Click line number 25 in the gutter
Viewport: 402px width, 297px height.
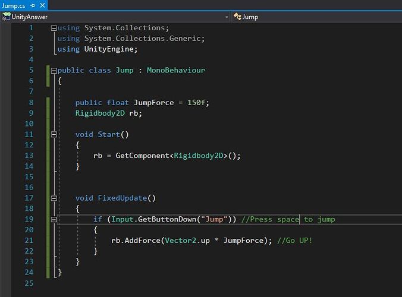tap(29, 283)
